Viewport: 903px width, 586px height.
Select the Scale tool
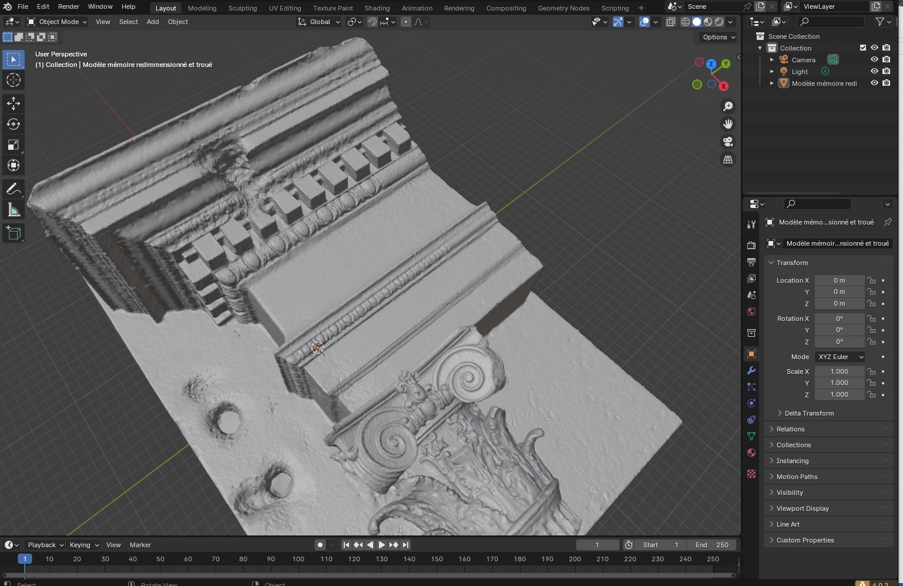[14, 145]
